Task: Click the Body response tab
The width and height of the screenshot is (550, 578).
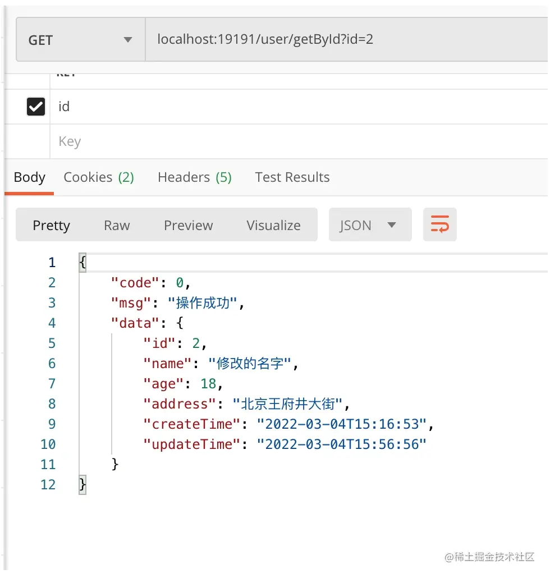Action: pyautogui.click(x=29, y=177)
